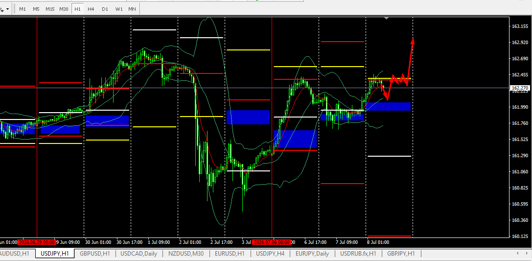
Task: Switch to the D1 daily timeframe
Action: (x=105, y=9)
